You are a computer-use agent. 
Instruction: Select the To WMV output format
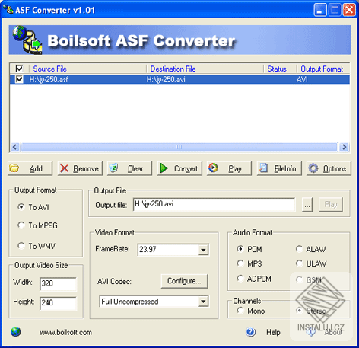coord(37,246)
